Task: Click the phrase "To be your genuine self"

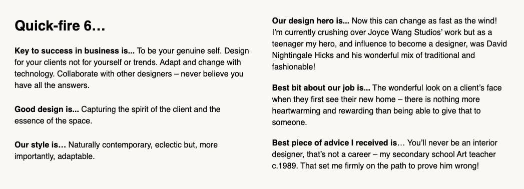Action: (x=179, y=51)
